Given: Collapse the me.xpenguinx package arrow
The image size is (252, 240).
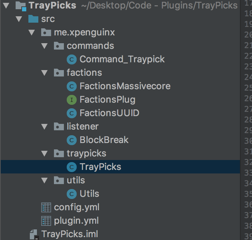Looking at the screenshot, I should [32, 33].
